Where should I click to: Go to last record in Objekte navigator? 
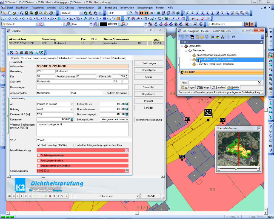coord(30,196)
